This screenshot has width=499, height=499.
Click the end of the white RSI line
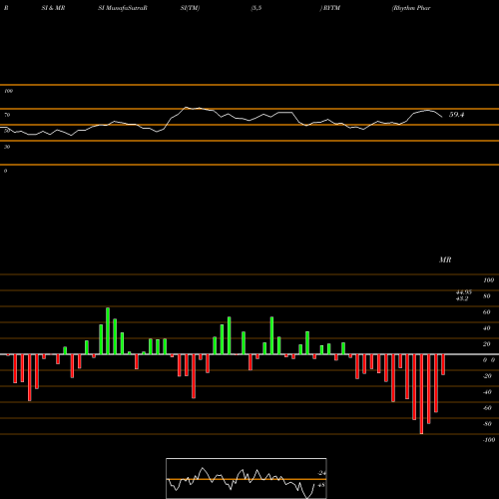click(442, 117)
